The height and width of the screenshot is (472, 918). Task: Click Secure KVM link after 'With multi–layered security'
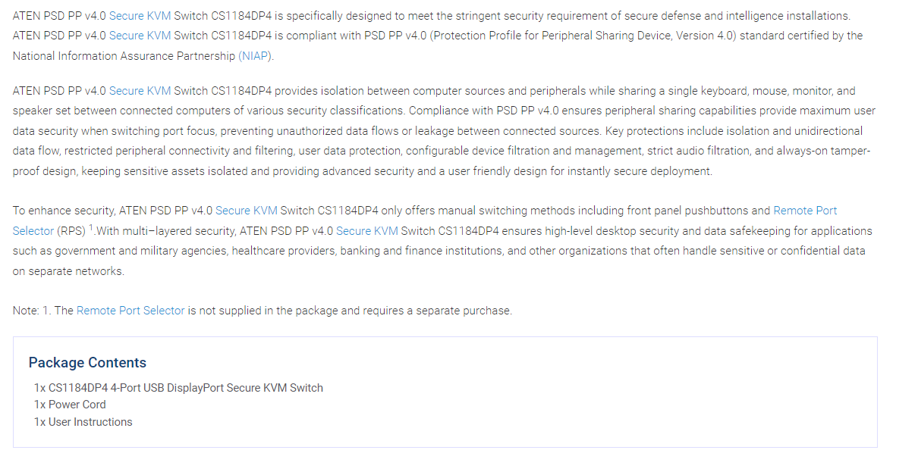(x=367, y=231)
